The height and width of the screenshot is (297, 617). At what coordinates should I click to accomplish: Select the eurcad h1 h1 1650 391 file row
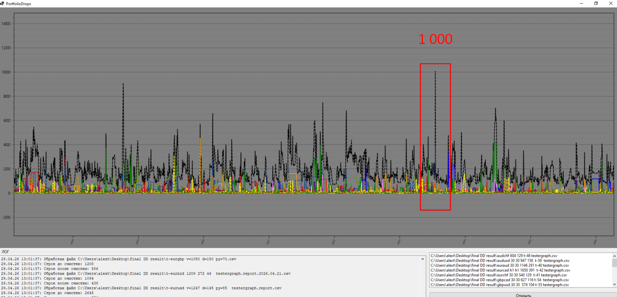[x=500, y=270]
